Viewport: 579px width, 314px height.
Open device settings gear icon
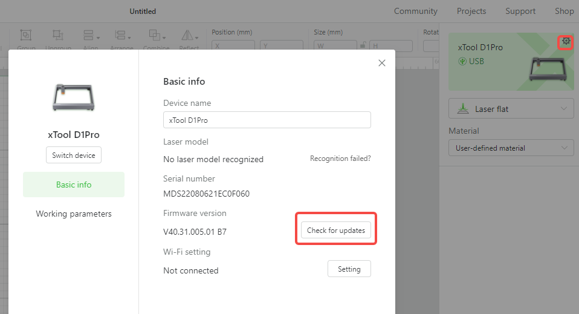(x=565, y=42)
